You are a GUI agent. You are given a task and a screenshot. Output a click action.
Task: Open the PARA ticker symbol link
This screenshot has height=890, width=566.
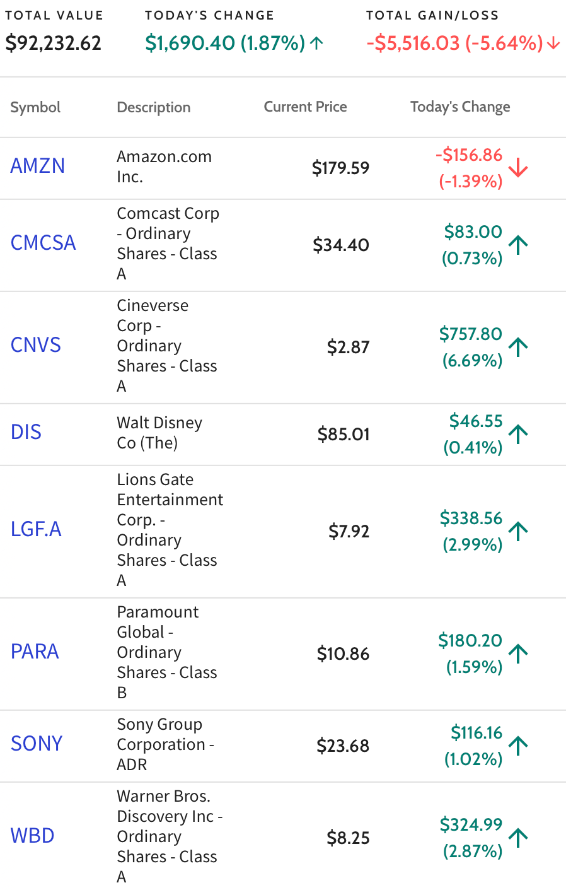[x=35, y=652]
